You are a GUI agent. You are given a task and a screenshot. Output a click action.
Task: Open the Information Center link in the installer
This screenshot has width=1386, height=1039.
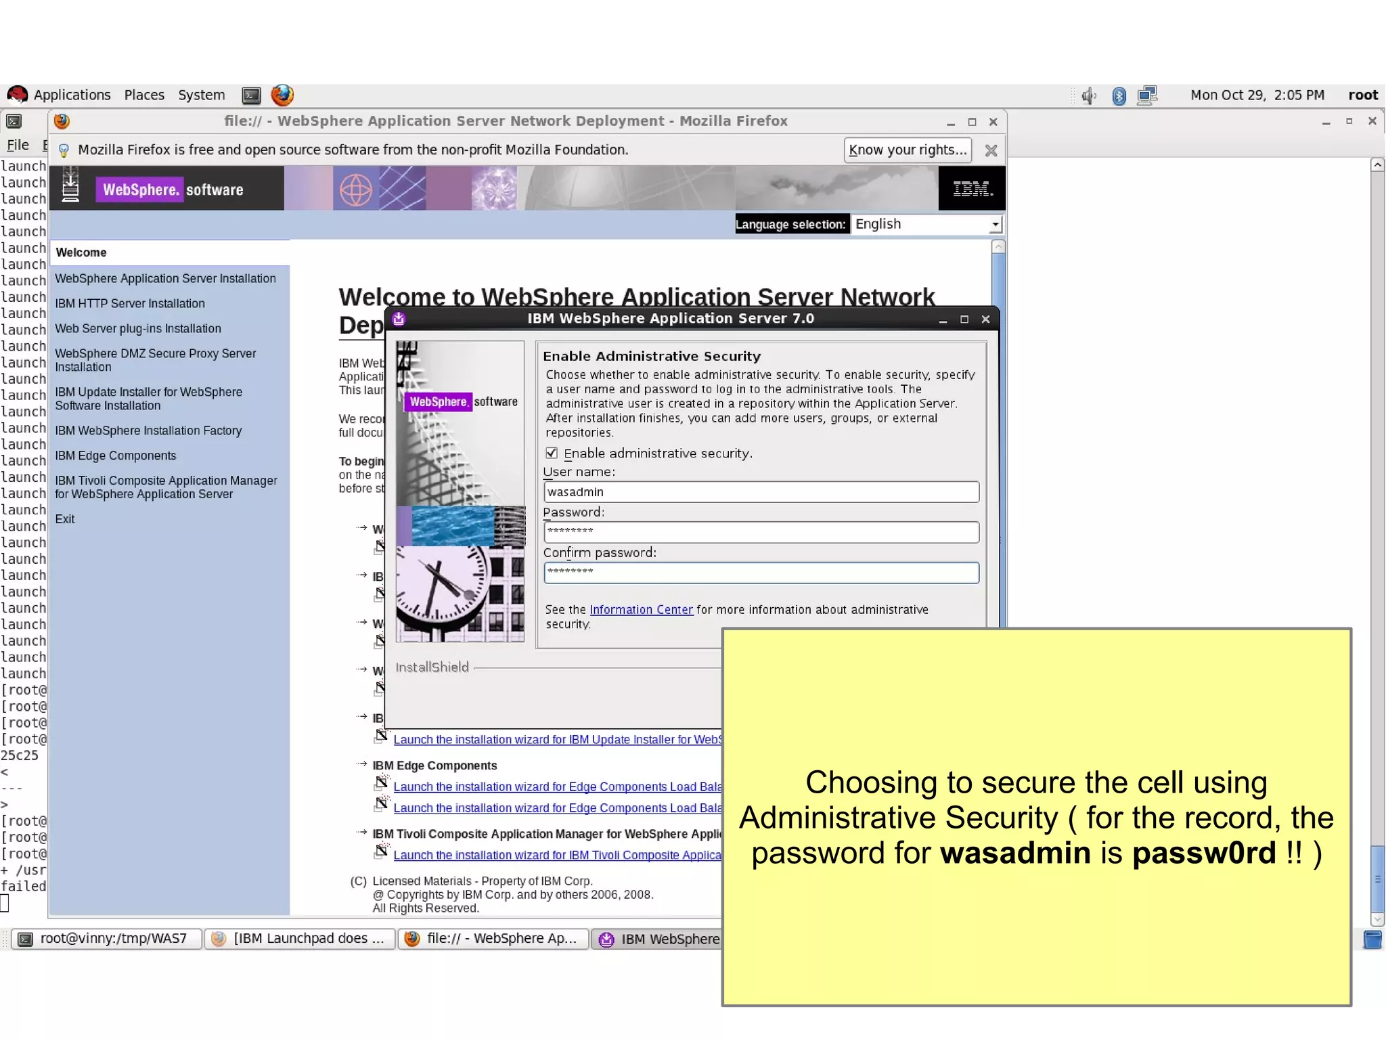[x=641, y=610]
